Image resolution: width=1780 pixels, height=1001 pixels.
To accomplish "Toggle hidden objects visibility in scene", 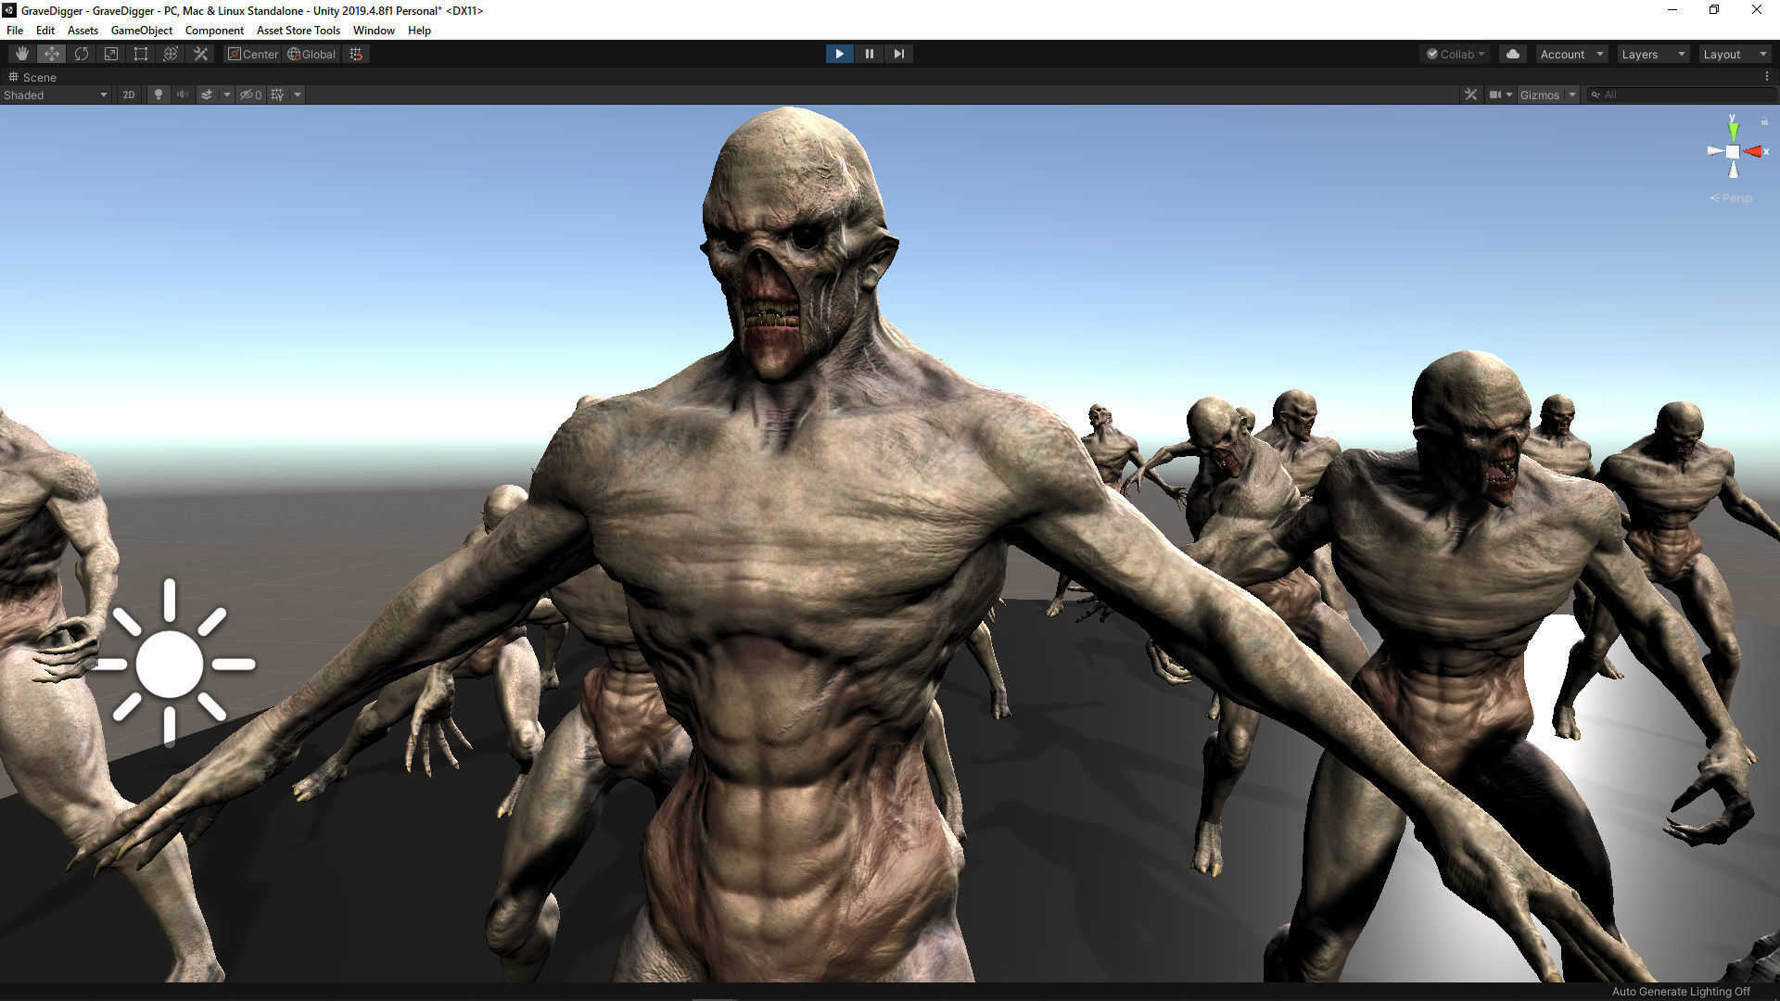I will coord(250,95).
